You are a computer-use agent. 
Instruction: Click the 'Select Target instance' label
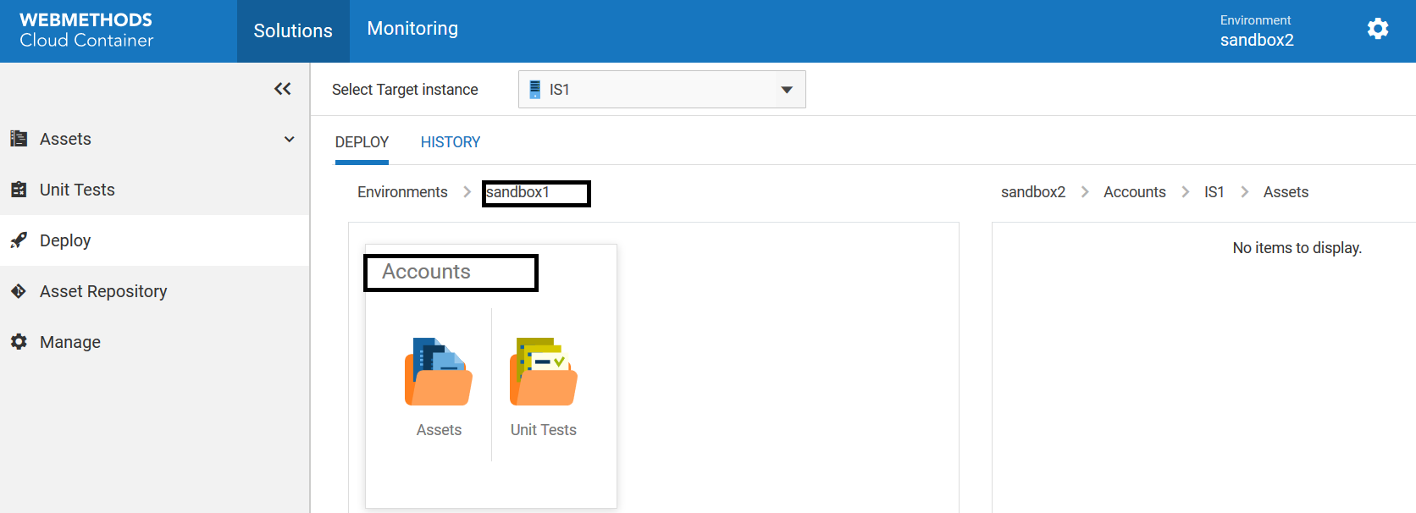[x=405, y=90]
